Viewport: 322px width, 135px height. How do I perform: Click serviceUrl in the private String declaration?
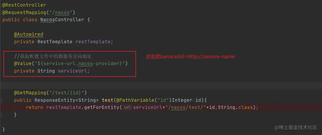coord(72,71)
